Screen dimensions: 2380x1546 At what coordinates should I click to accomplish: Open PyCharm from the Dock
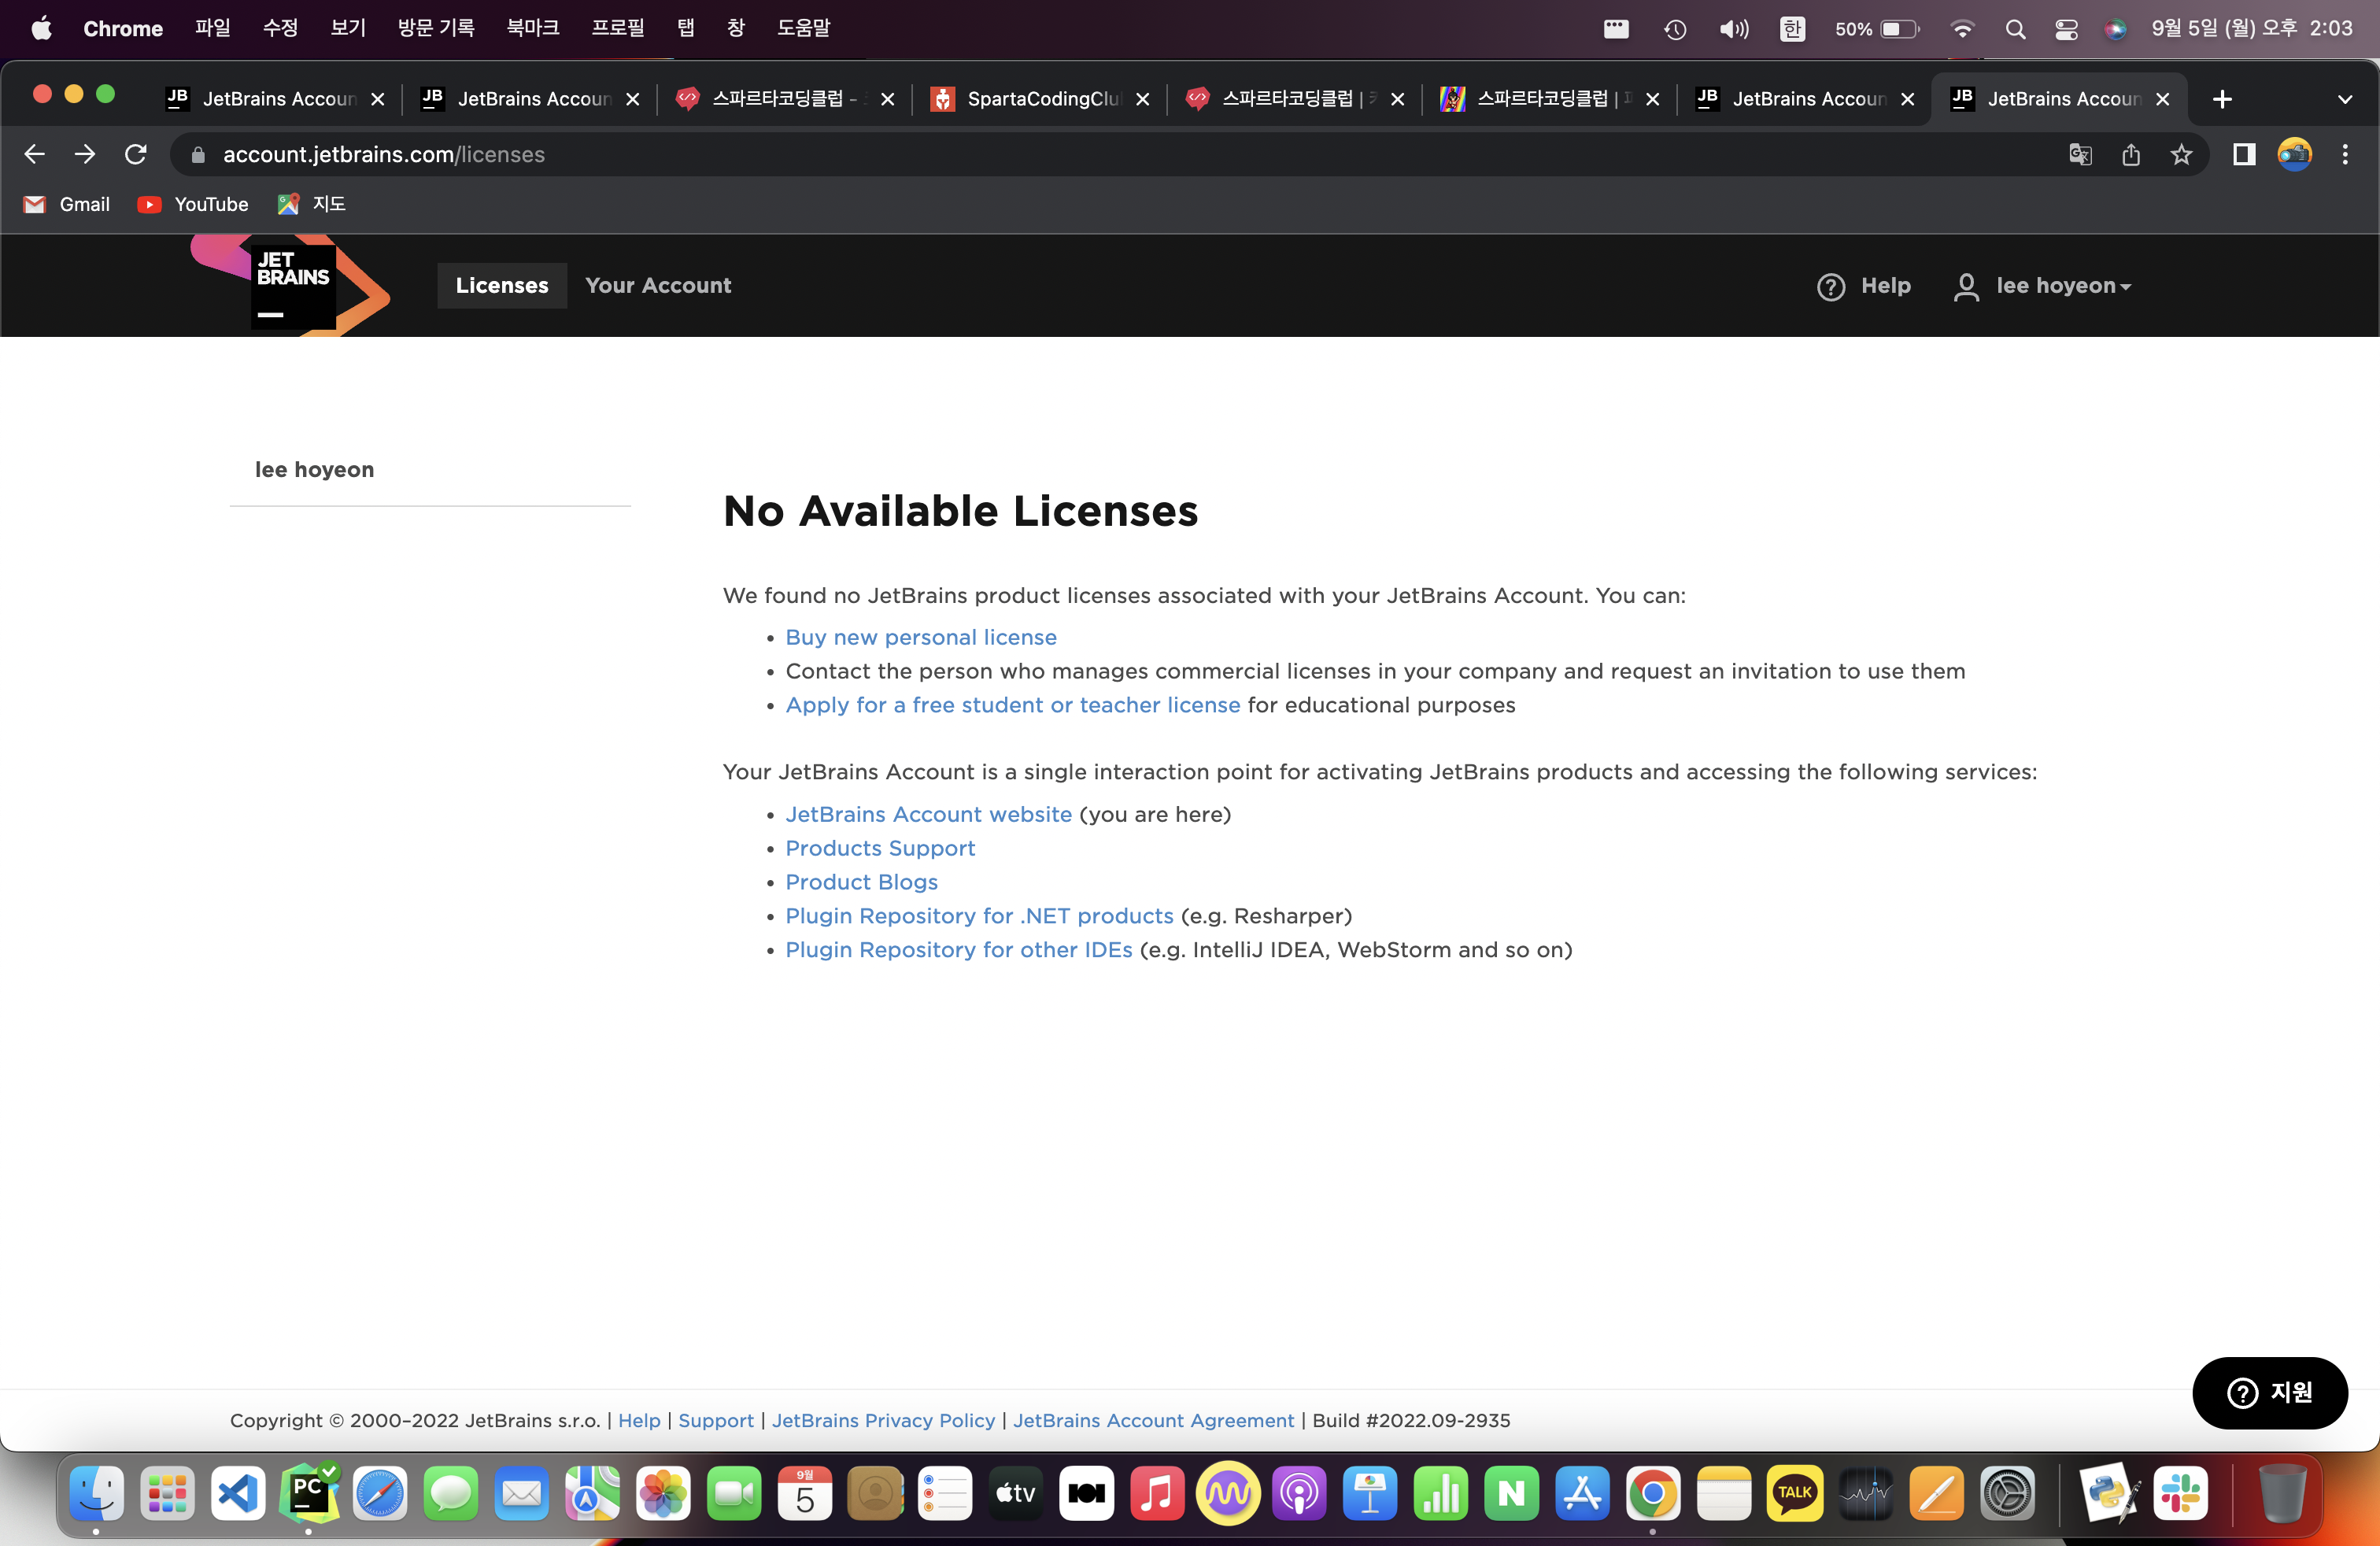(x=309, y=1493)
